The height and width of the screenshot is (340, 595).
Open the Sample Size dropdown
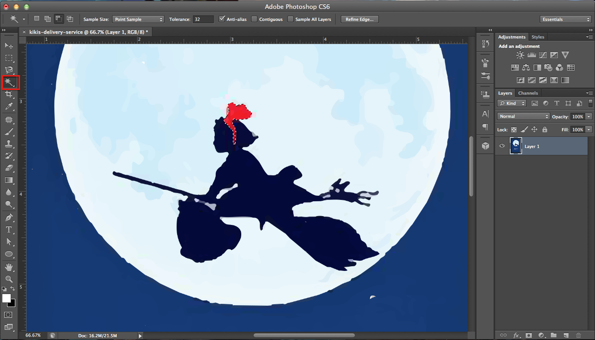pyautogui.click(x=138, y=19)
